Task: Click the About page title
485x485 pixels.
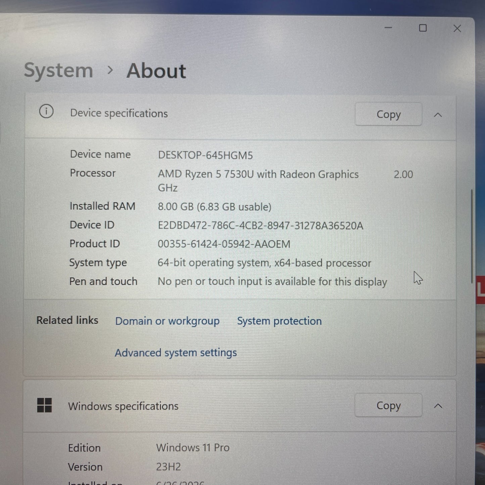Action: tap(156, 71)
